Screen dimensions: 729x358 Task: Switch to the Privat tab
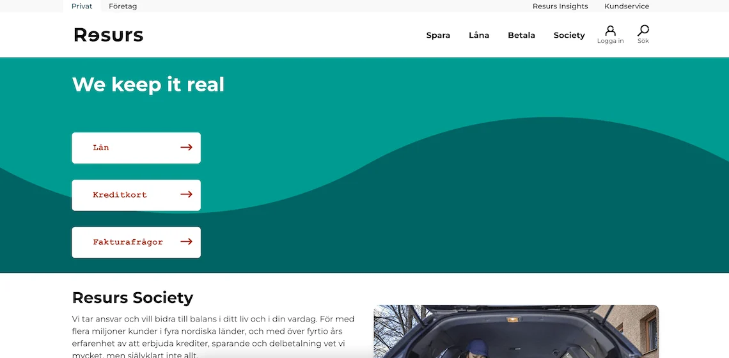pyautogui.click(x=82, y=6)
